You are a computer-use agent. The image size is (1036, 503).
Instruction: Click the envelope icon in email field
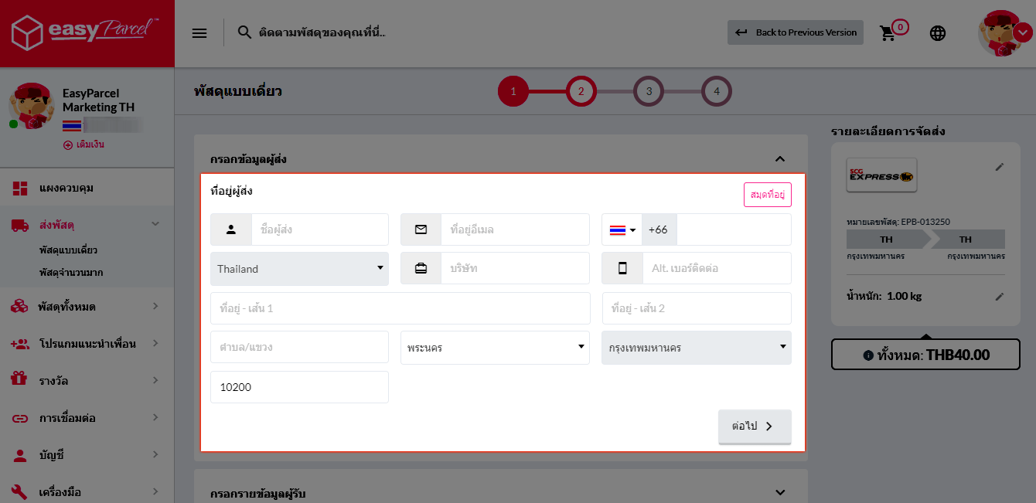point(421,229)
